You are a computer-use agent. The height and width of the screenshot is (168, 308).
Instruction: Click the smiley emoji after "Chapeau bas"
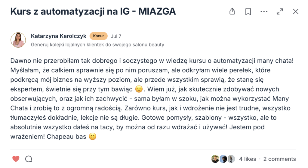click(93, 137)
